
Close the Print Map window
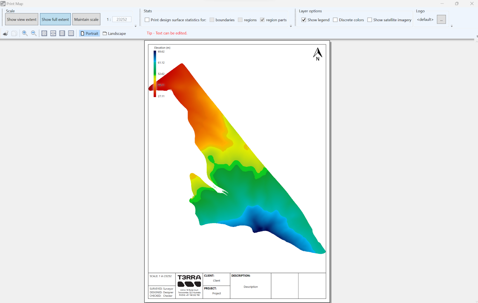[x=472, y=4]
